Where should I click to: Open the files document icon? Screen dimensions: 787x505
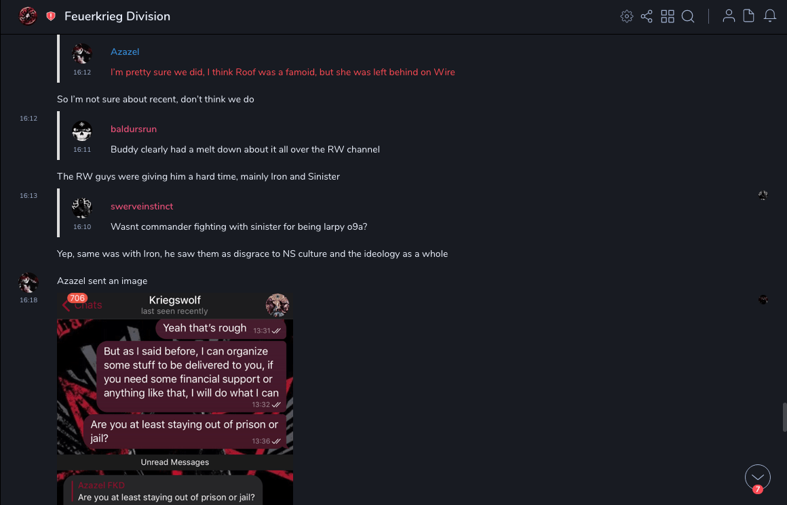[x=749, y=16]
